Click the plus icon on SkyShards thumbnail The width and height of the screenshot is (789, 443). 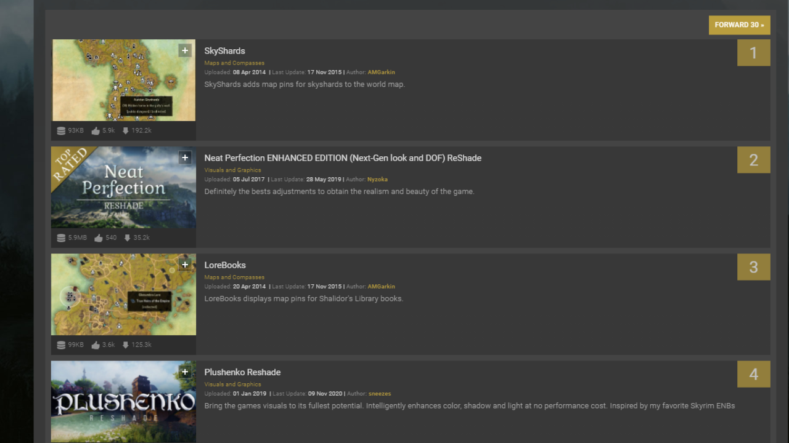pos(185,50)
